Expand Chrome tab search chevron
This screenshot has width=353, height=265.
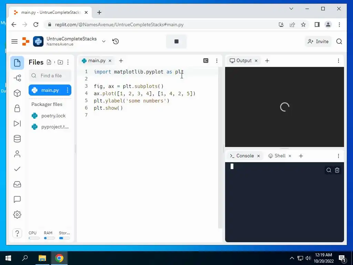291,9
